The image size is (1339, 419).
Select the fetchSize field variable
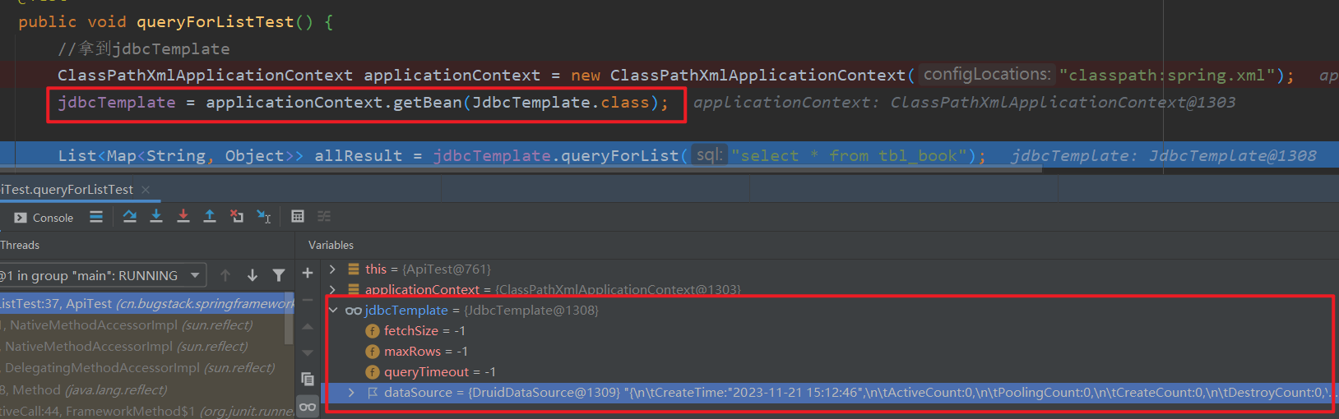tap(410, 330)
